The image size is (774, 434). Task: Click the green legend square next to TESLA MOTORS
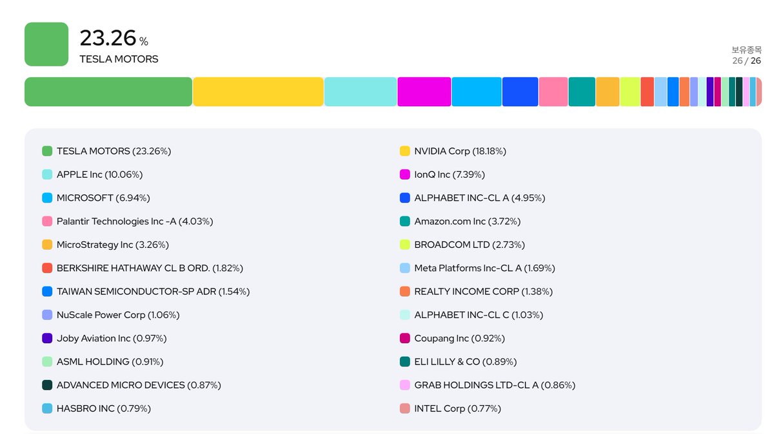point(47,151)
